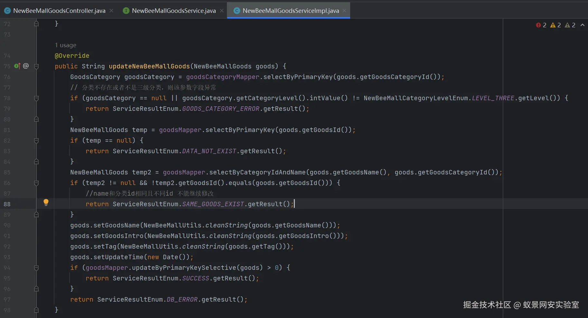Click the class icon on NewBeeMallGoodsServiceImpl.java tab
Image resolution: width=588 pixels, height=318 pixels.
(237, 11)
